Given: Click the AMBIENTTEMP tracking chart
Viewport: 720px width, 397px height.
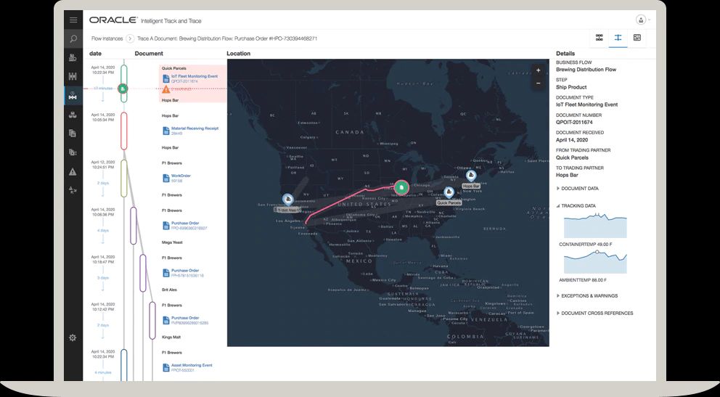Looking at the screenshot, I should pos(595,261).
